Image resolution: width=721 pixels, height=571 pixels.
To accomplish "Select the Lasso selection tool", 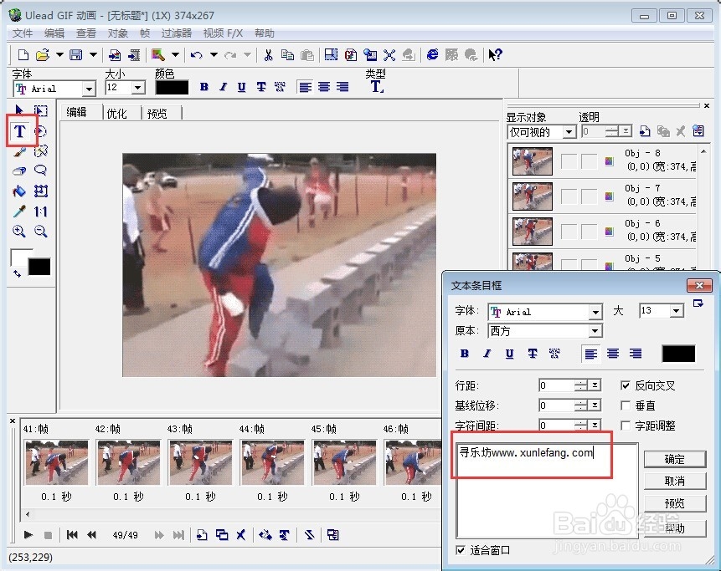I will click(x=40, y=171).
